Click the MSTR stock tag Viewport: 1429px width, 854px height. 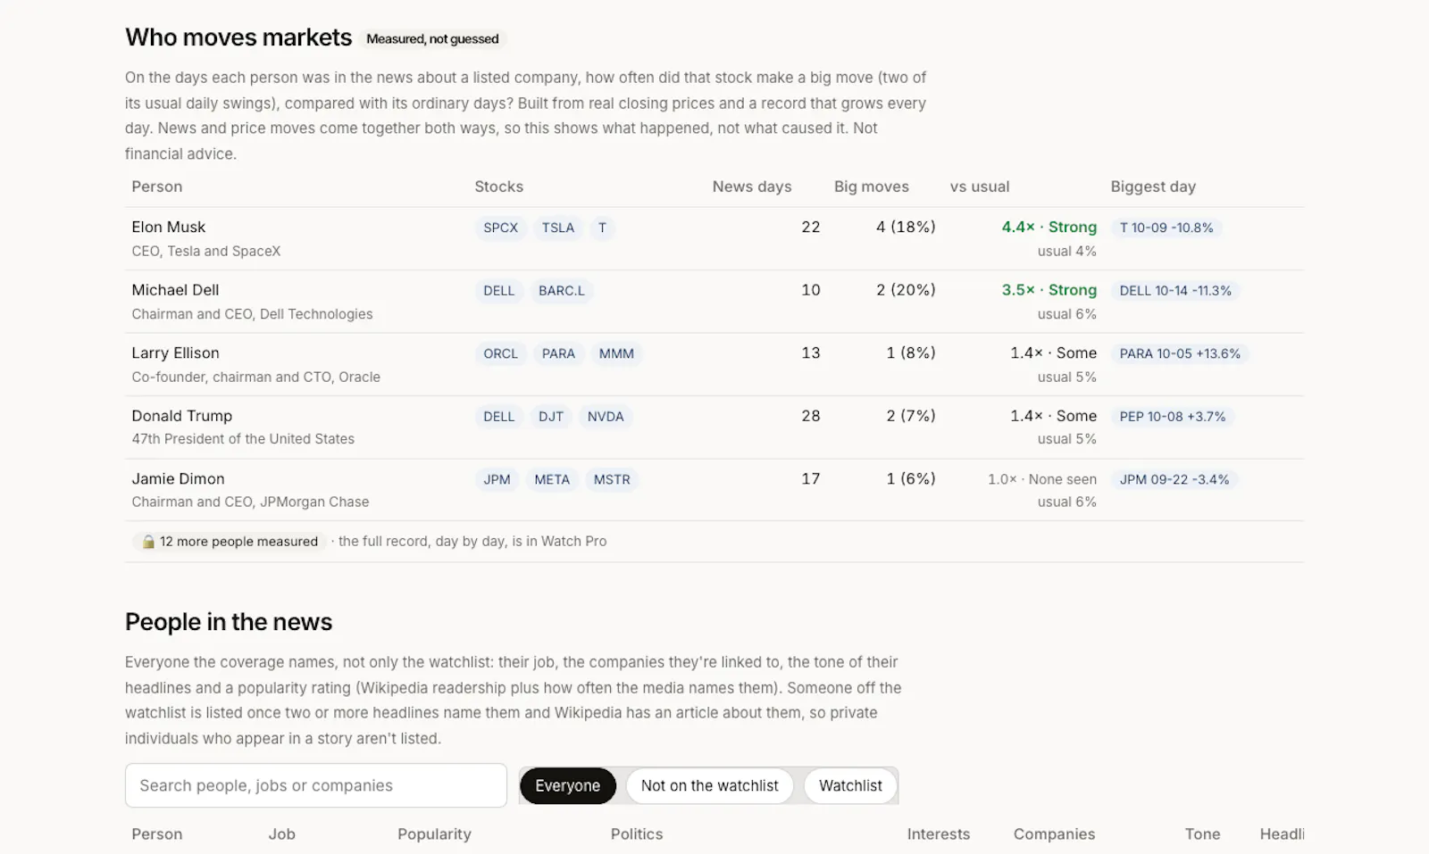(612, 480)
